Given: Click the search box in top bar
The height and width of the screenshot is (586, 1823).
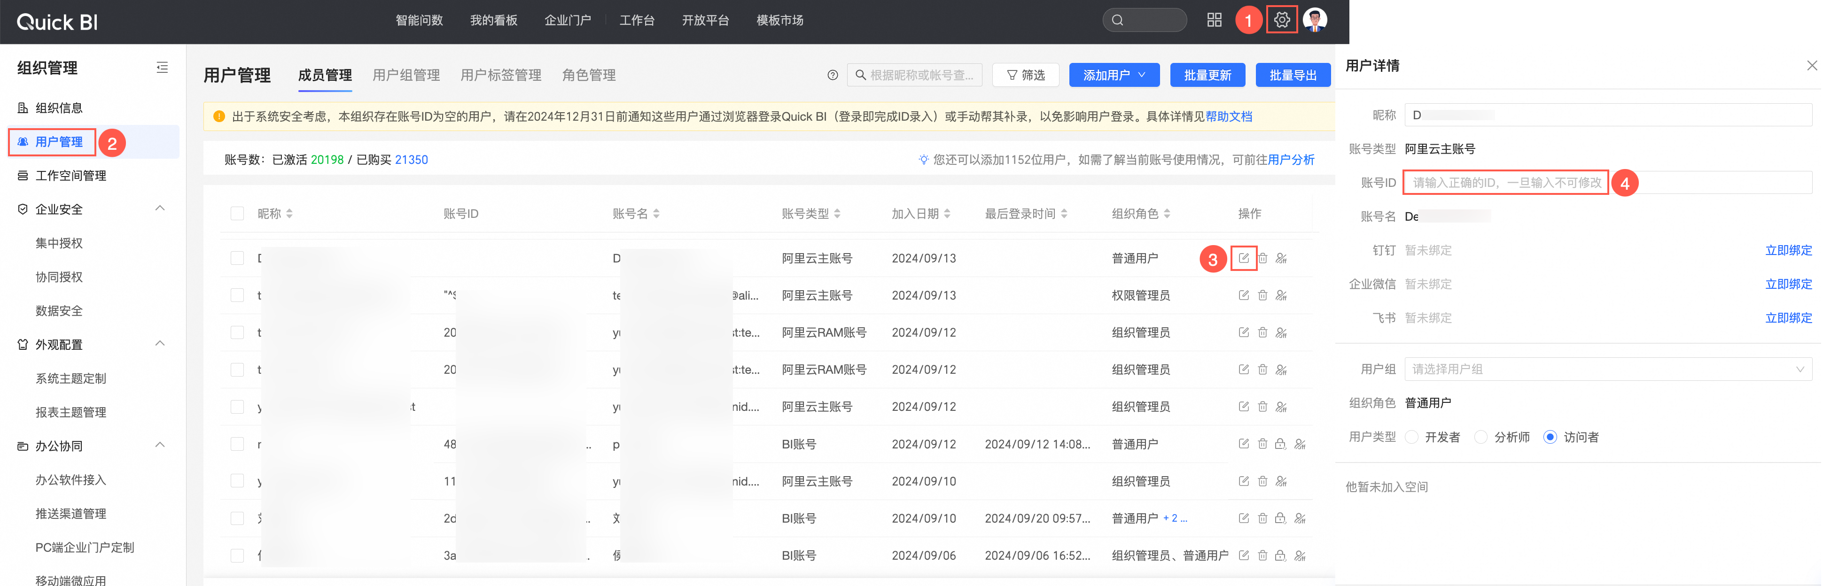Looking at the screenshot, I should coord(1145,20).
